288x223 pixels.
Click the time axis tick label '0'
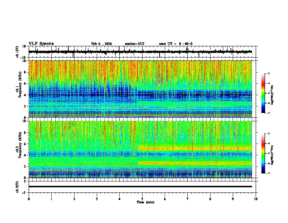tap(29, 199)
